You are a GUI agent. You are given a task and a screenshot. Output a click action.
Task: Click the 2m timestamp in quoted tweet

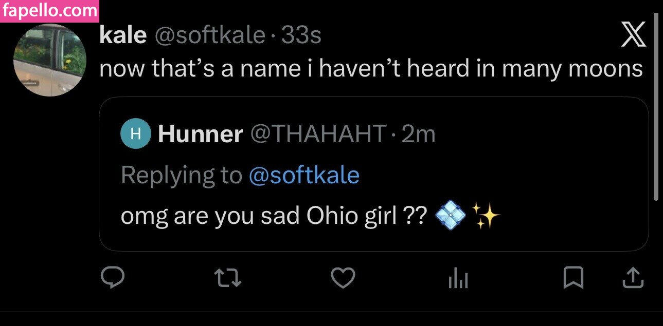(x=418, y=135)
